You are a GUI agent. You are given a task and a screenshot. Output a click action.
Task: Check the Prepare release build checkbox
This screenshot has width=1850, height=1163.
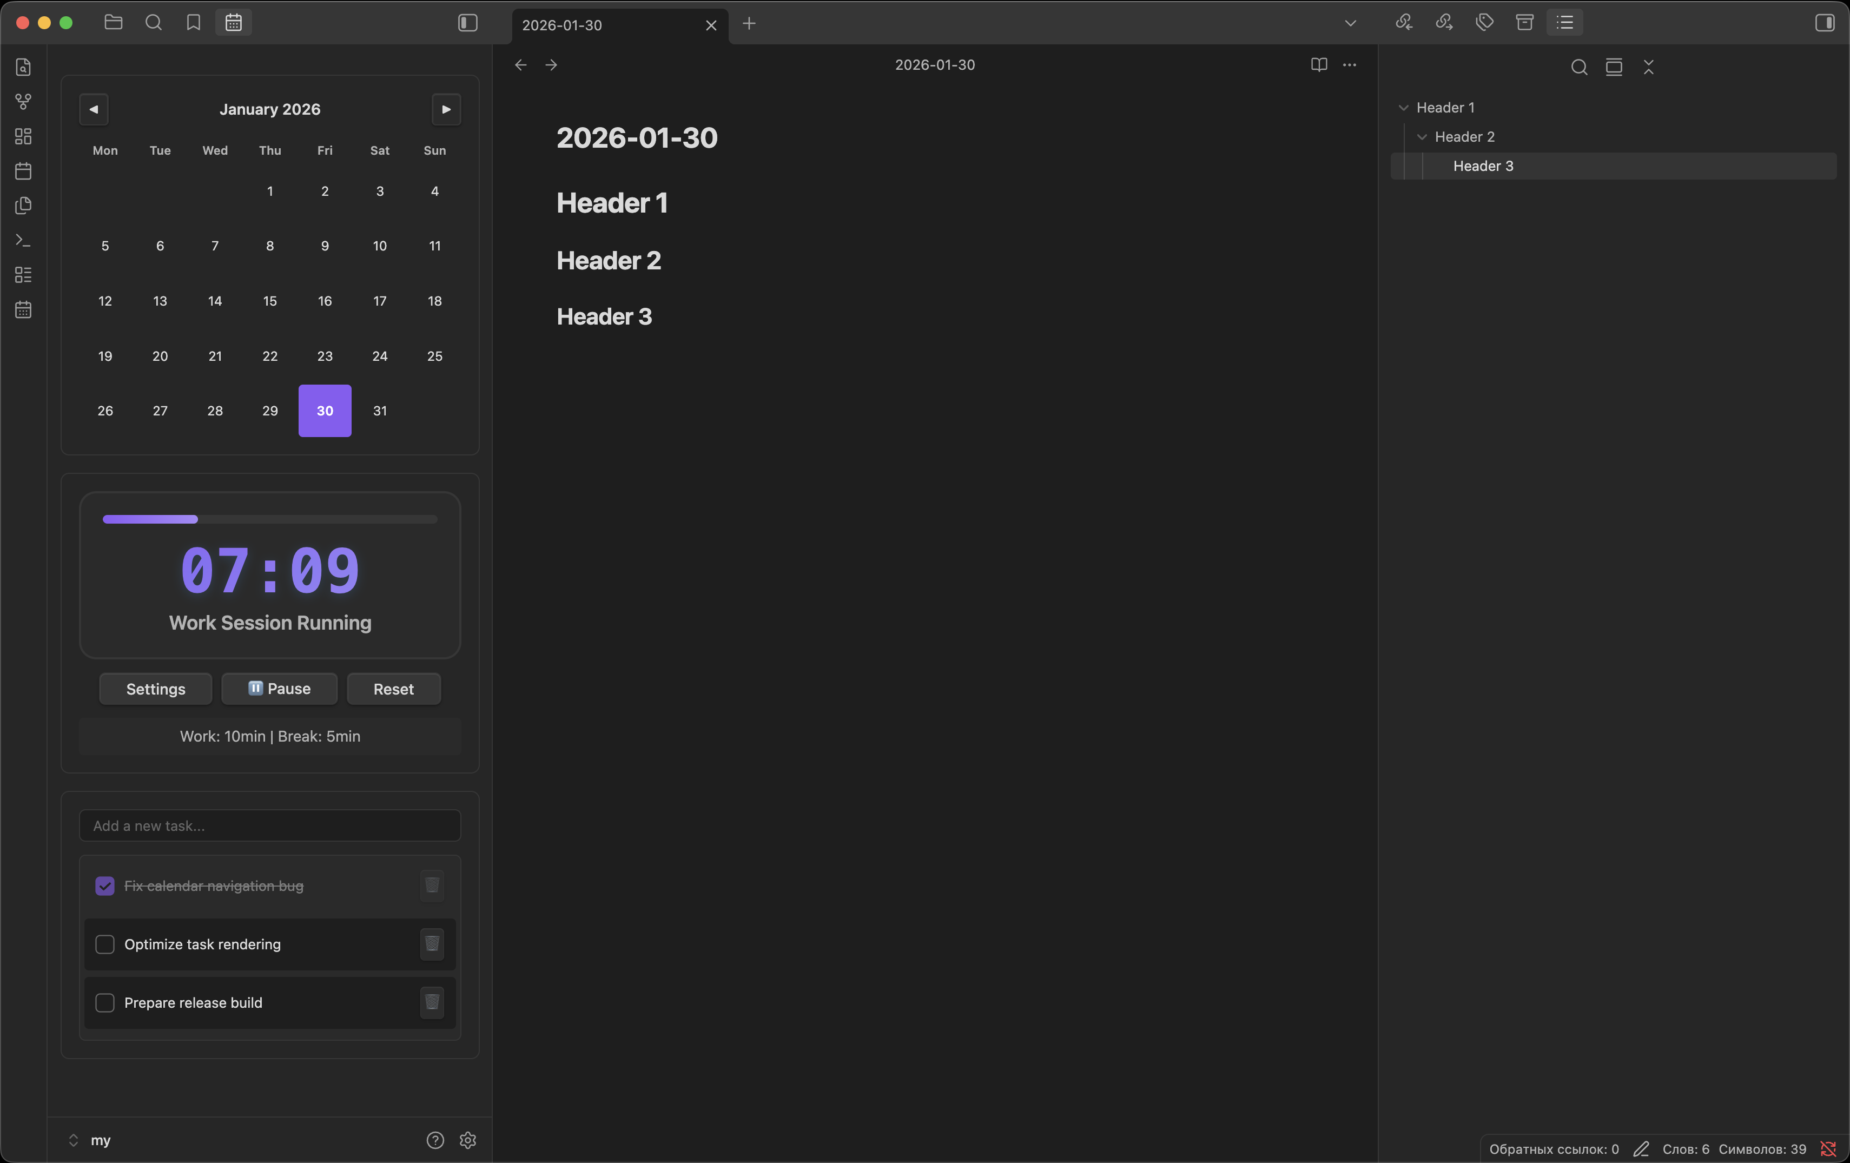tap(104, 1002)
